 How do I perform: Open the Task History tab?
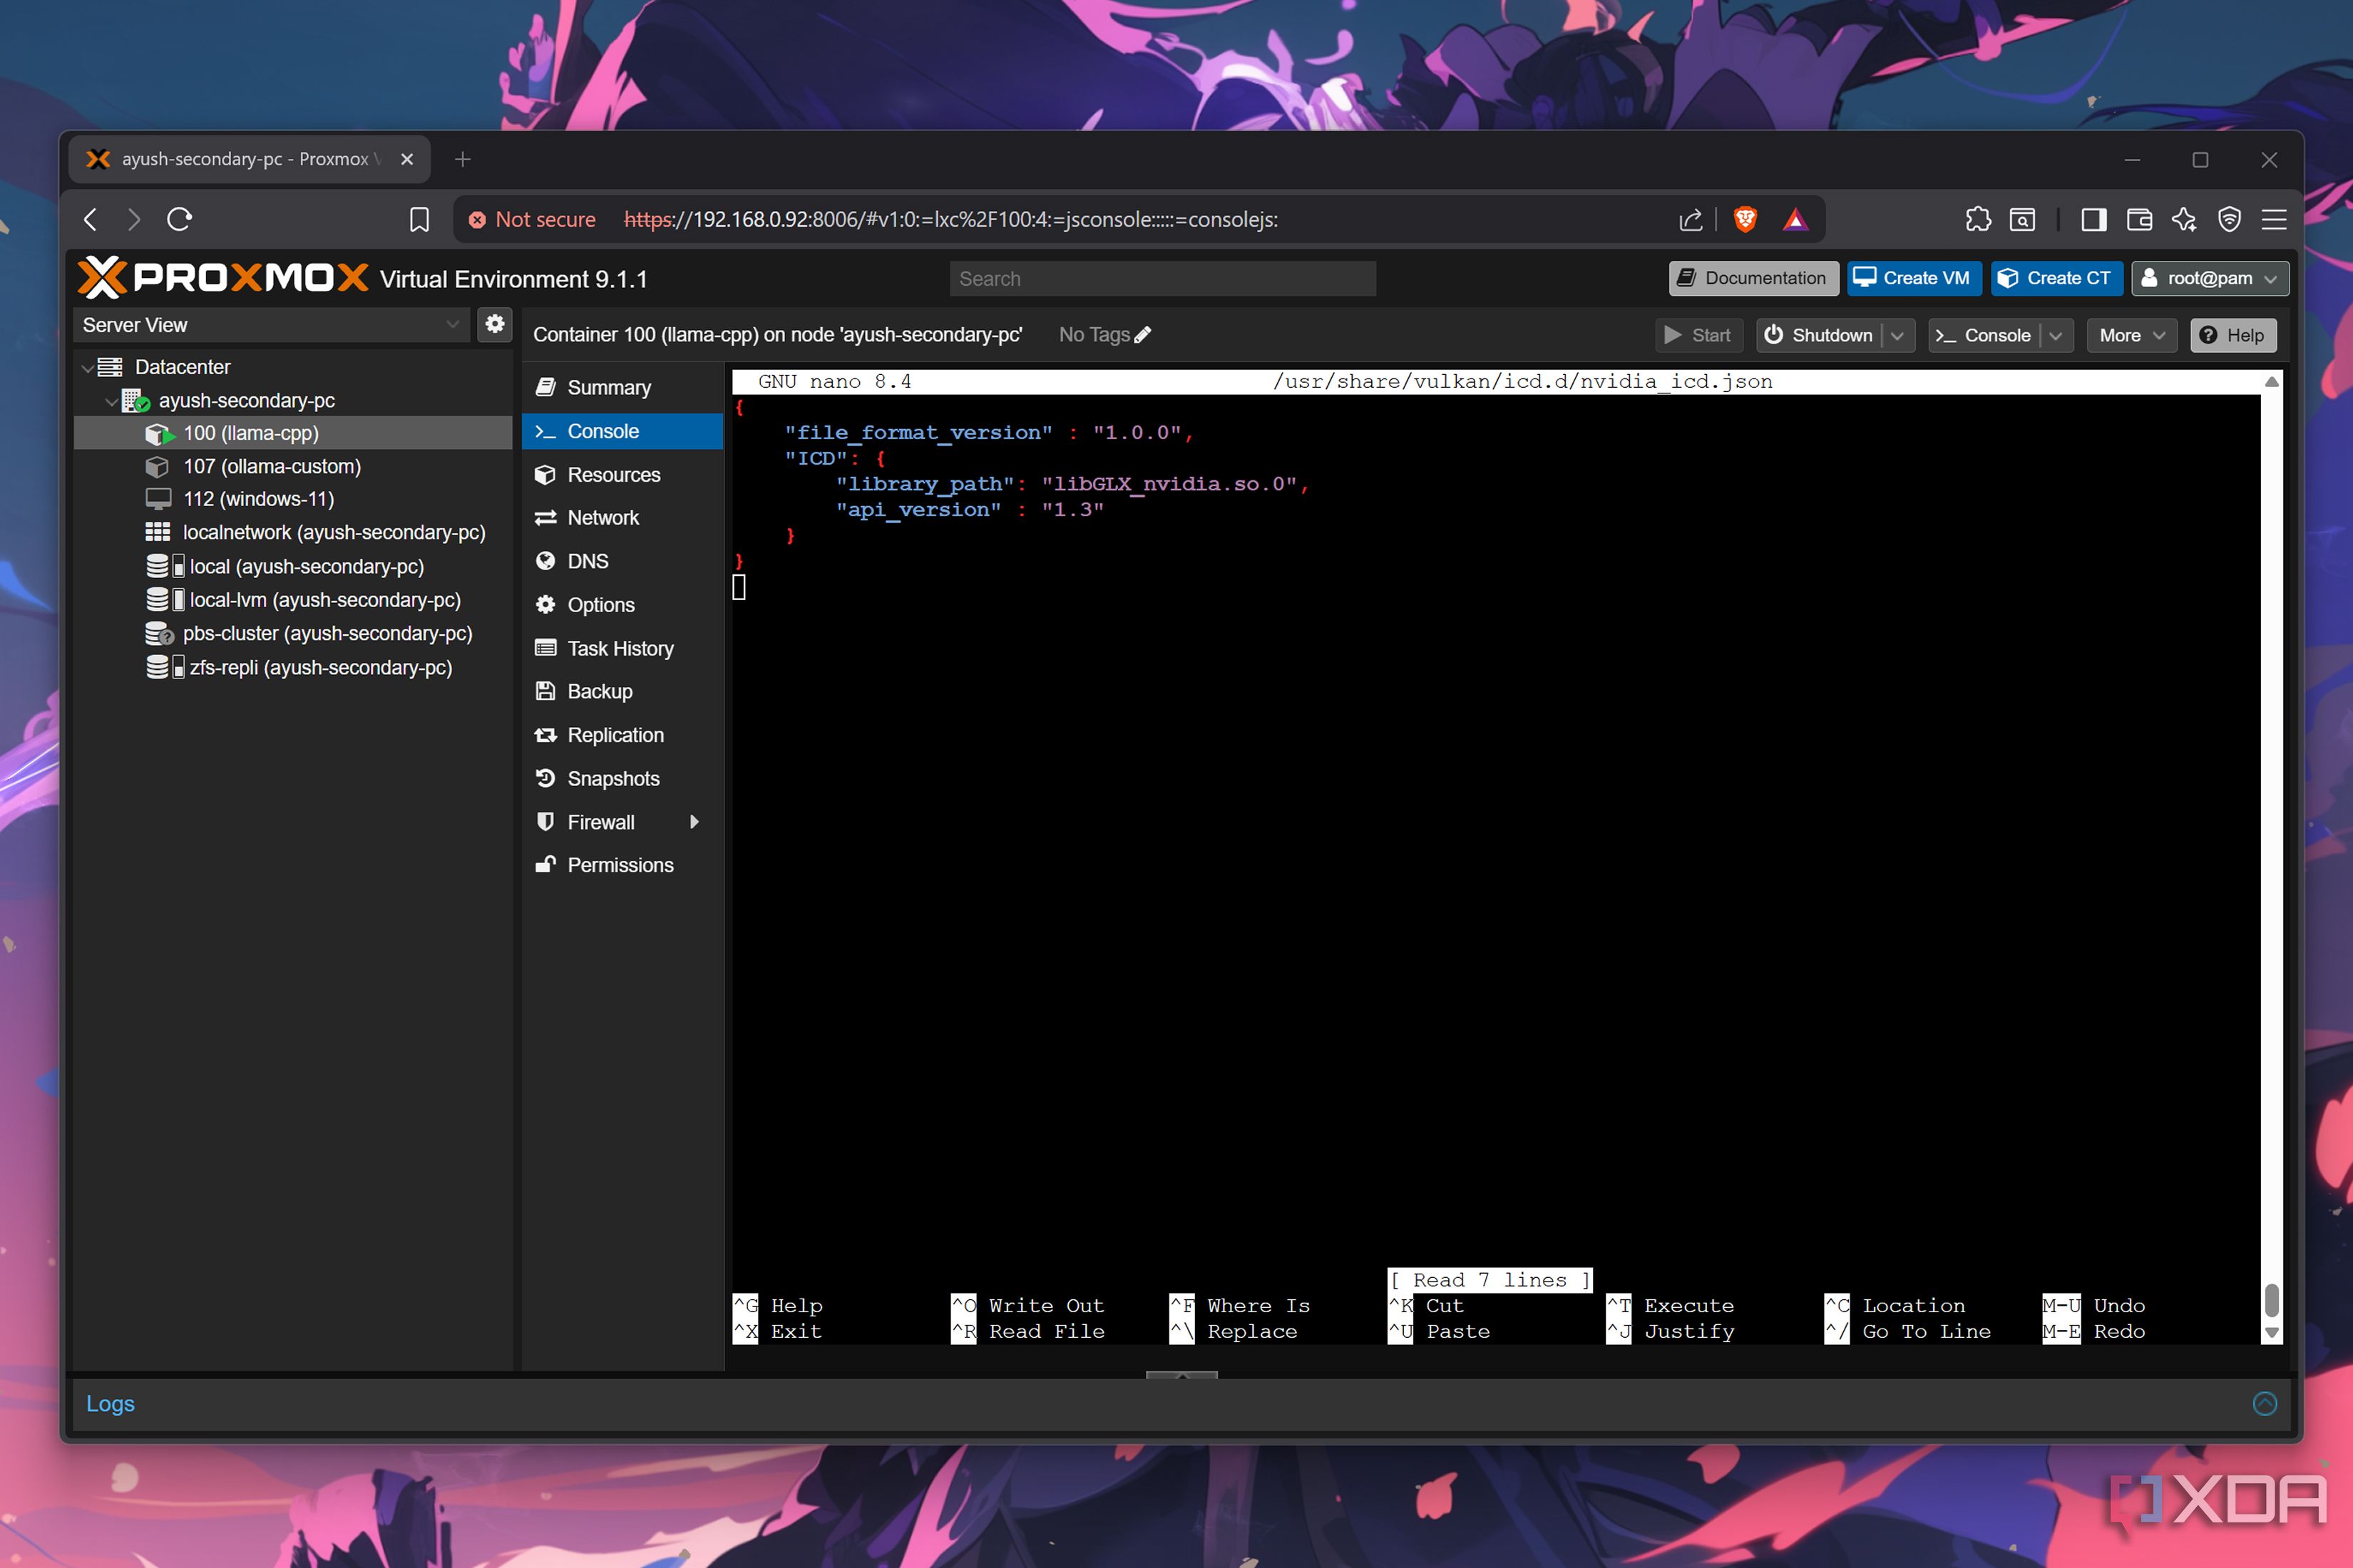[x=622, y=648]
